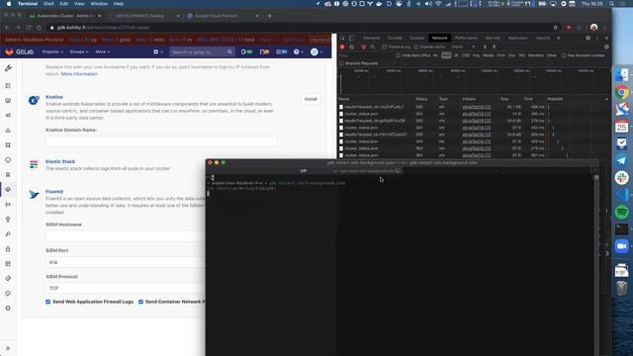633x356 pixels.
Task: Open the Window menu in macOS menu bar
Action: [x=99, y=4]
